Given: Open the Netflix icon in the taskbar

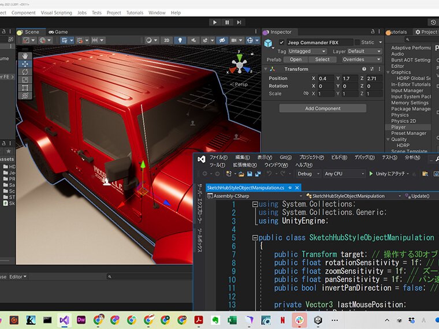Looking at the screenshot, I should click(x=282, y=320).
